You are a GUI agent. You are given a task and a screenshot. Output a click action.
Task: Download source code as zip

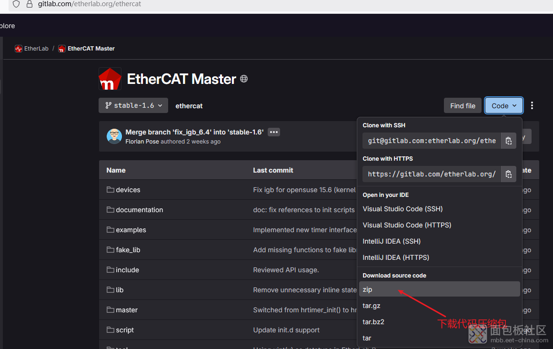tap(440, 289)
